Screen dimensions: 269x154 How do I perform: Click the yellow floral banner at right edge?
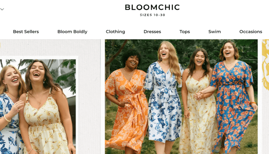click(x=265, y=72)
